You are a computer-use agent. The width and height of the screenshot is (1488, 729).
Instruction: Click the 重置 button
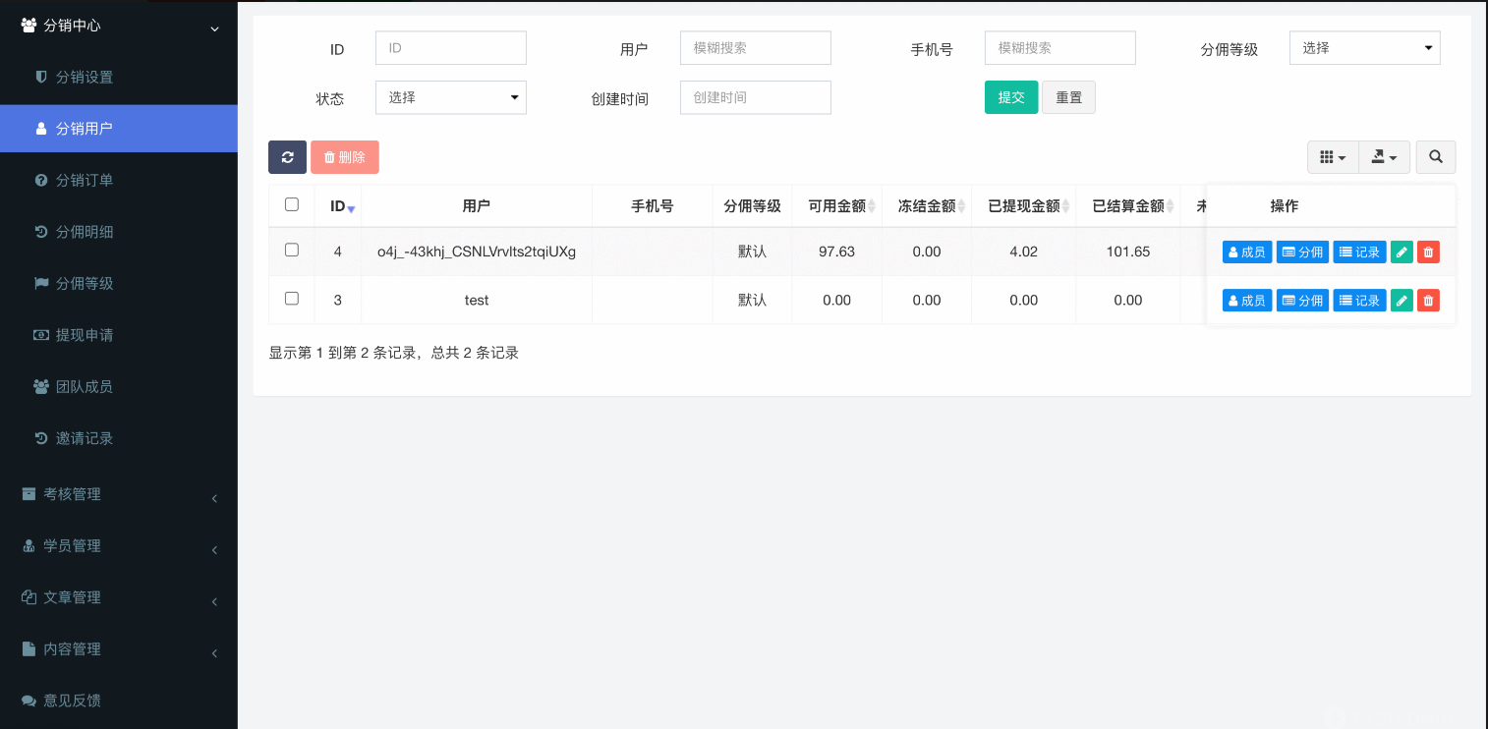coord(1068,97)
